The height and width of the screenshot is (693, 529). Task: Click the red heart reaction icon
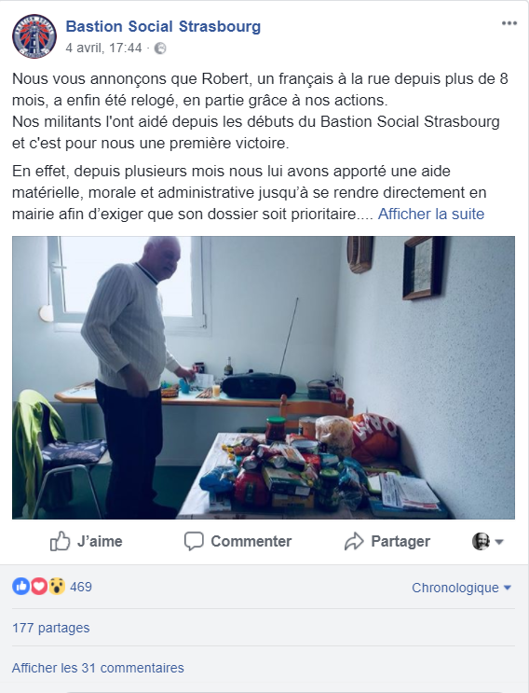click(x=39, y=587)
